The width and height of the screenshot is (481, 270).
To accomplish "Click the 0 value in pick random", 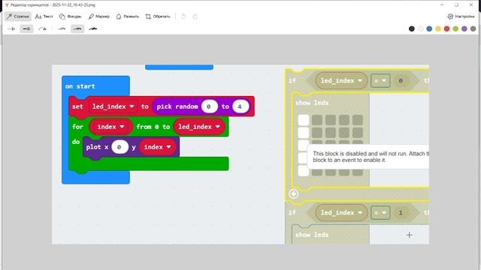I will click(209, 106).
